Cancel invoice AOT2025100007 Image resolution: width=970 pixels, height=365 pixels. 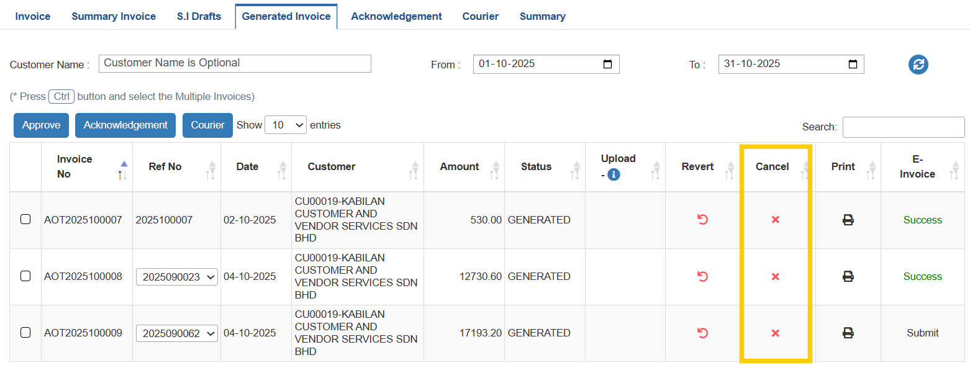[775, 220]
